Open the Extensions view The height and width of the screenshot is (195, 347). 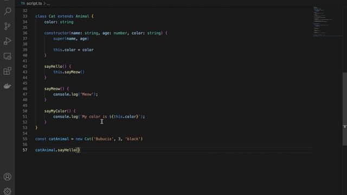[x=7, y=71]
